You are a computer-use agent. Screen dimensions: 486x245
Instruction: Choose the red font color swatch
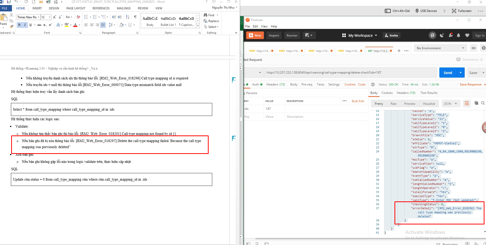tap(75, 25)
